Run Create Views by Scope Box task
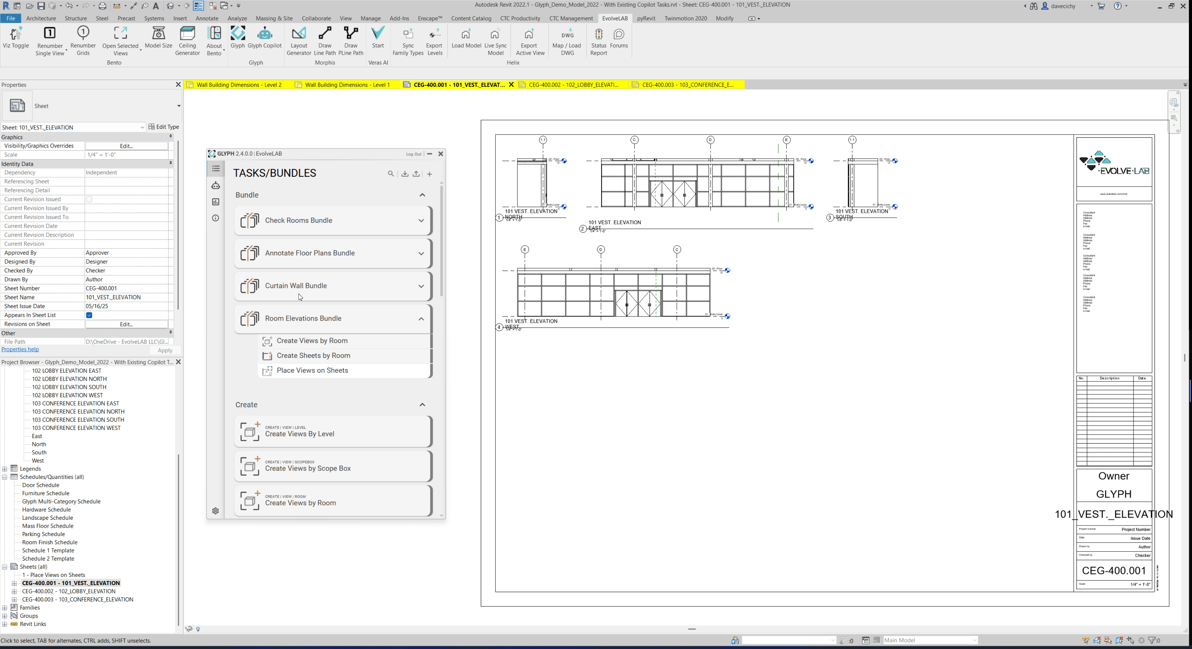 point(333,466)
